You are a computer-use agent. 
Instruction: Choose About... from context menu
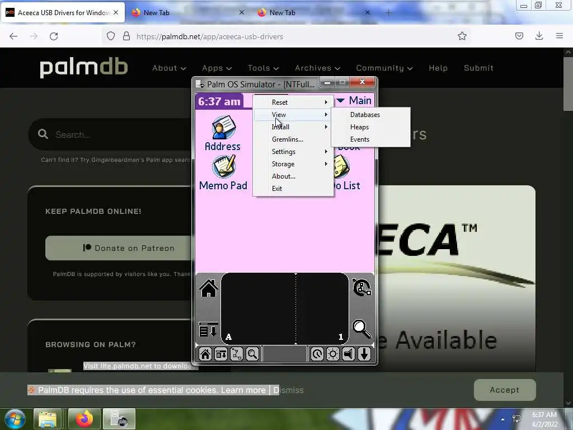click(x=293, y=176)
